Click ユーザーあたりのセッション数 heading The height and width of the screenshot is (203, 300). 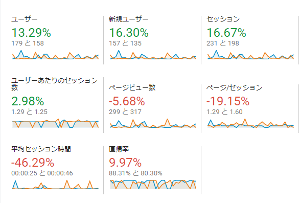(x=55, y=84)
